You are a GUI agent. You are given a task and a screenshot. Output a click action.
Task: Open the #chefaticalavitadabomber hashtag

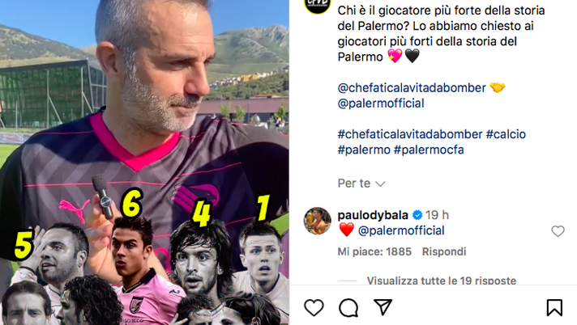[x=410, y=134]
